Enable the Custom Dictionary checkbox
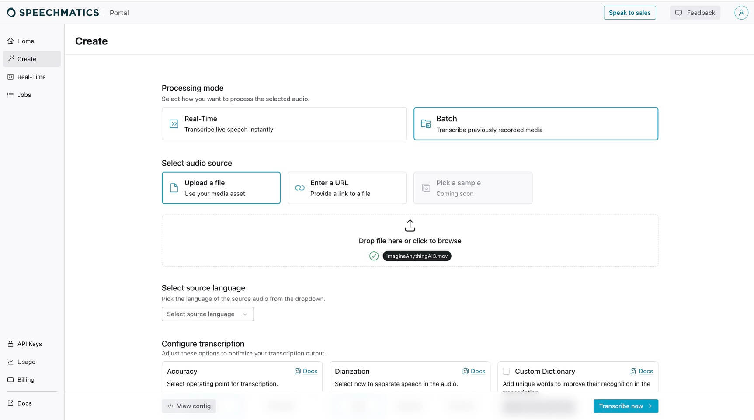This screenshot has width=754, height=420. pos(506,371)
